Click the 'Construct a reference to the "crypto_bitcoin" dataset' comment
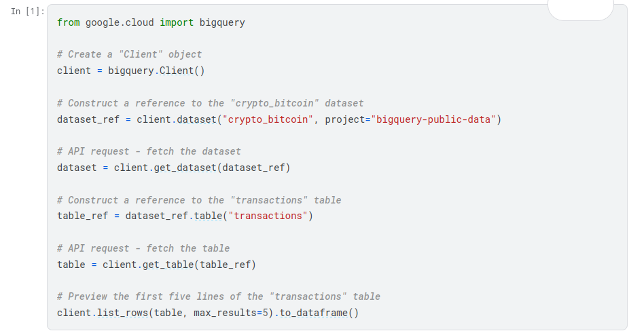This screenshot has height=331, width=629. pyautogui.click(x=211, y=103)
